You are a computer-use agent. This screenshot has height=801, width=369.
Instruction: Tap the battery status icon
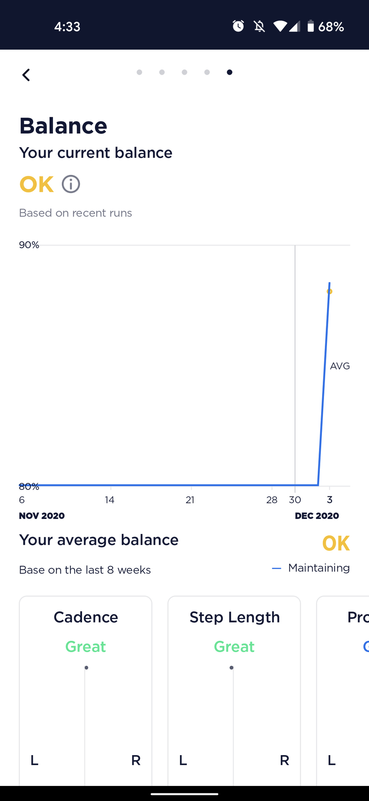point(310,26)
